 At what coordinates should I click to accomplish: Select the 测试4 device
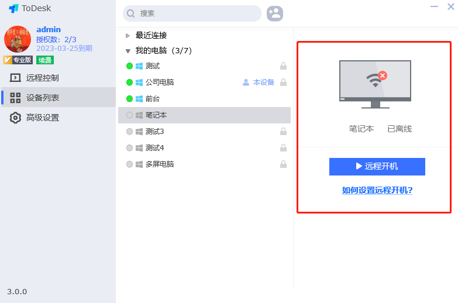(x=204, y=148)
